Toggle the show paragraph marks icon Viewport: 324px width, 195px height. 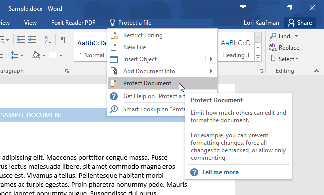(63, 39)
